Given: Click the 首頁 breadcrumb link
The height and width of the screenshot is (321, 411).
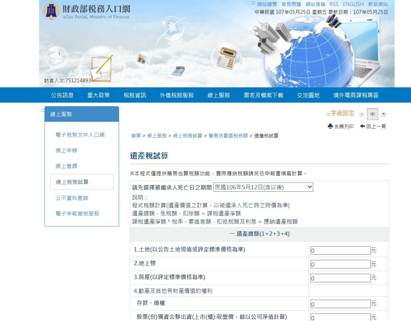Looking at the screenshot, I should 136,136.
